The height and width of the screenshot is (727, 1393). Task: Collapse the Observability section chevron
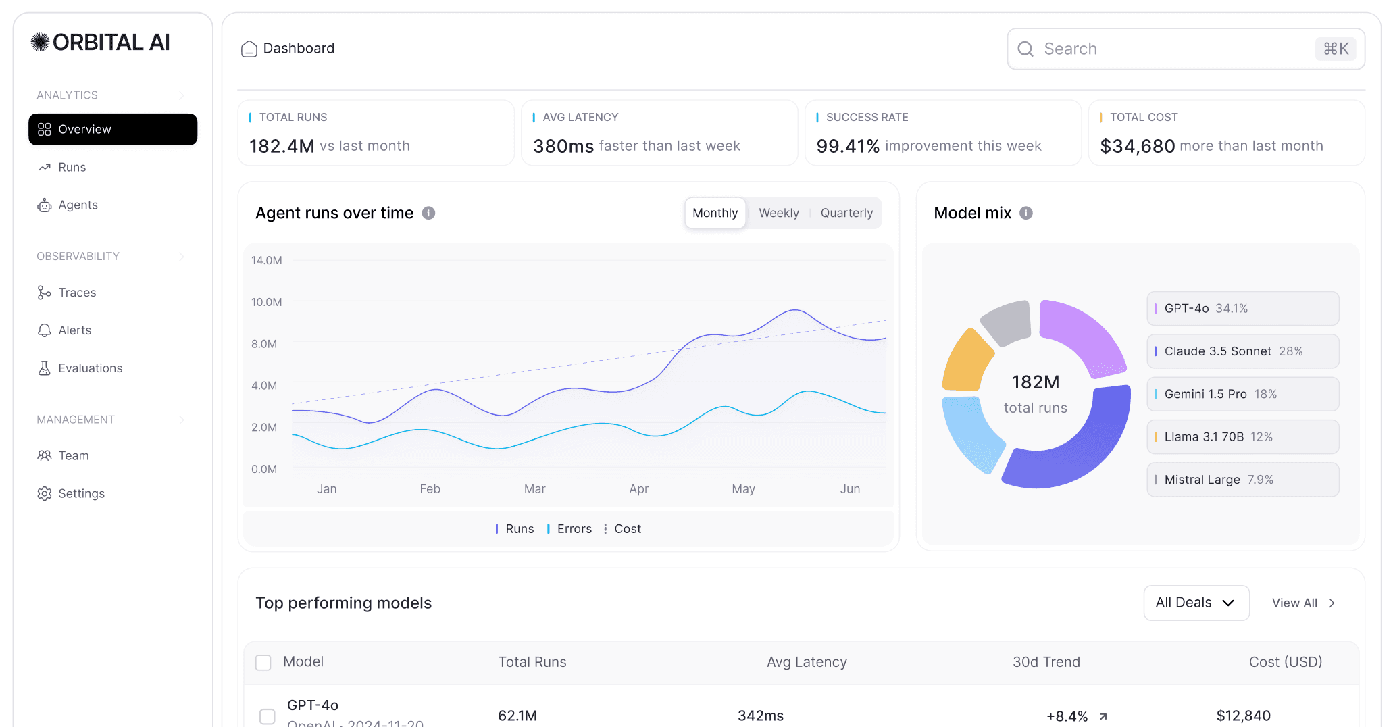pos(181,257)
